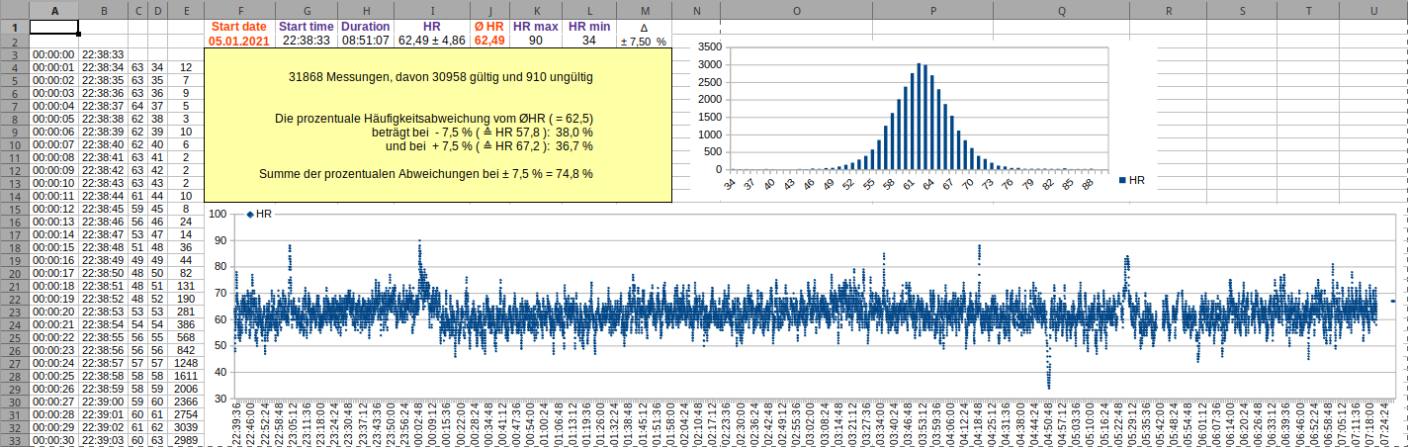
Task: Click the 'Summe der prozentualen Abweichungen' line
Action: point(426,174)
